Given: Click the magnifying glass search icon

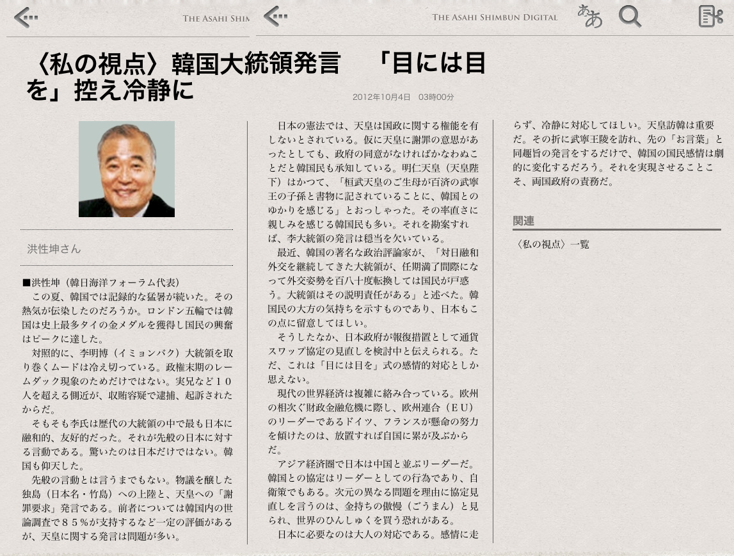Looking at the screenshot, I should [x=630, y=17].
